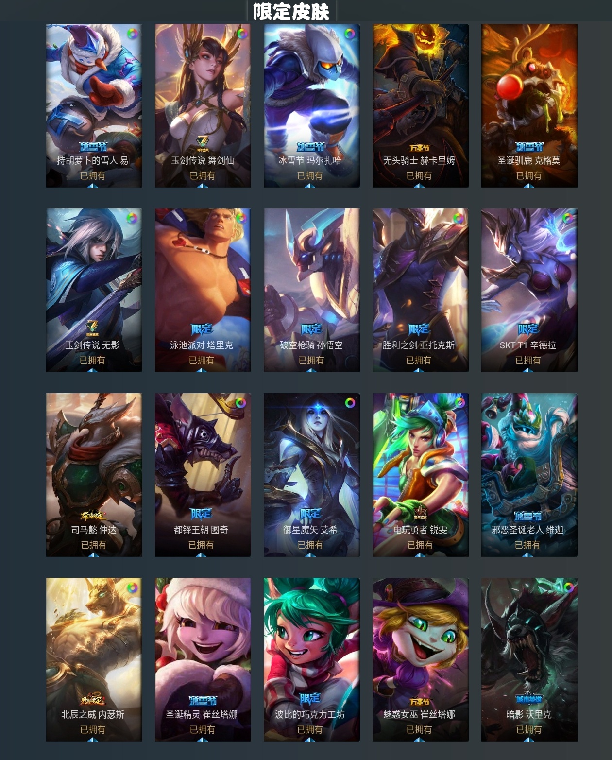Select the 限定皮肤 tab header
Screen dimensions: 612x760
[x=291, y=12]
